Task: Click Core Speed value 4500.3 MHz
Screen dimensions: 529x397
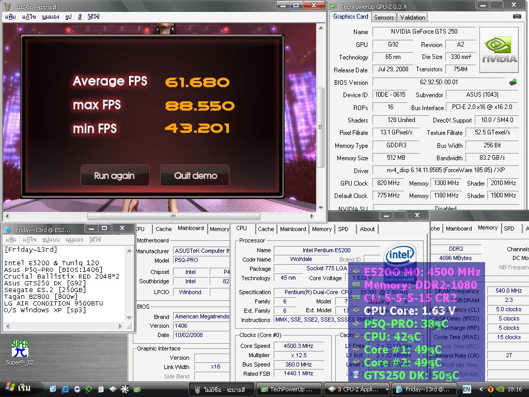Action: click(298, 346)
